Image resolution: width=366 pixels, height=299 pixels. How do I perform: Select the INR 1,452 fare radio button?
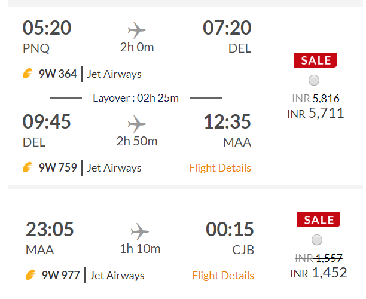316,240
